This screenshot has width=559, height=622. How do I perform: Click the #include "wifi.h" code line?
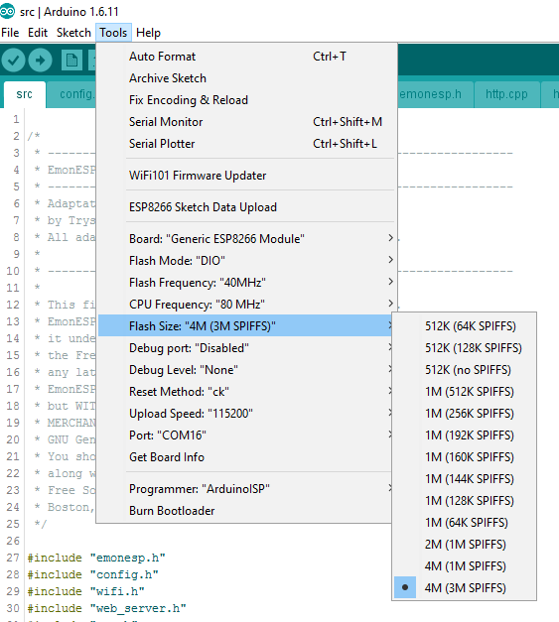[x=85, y=591]
